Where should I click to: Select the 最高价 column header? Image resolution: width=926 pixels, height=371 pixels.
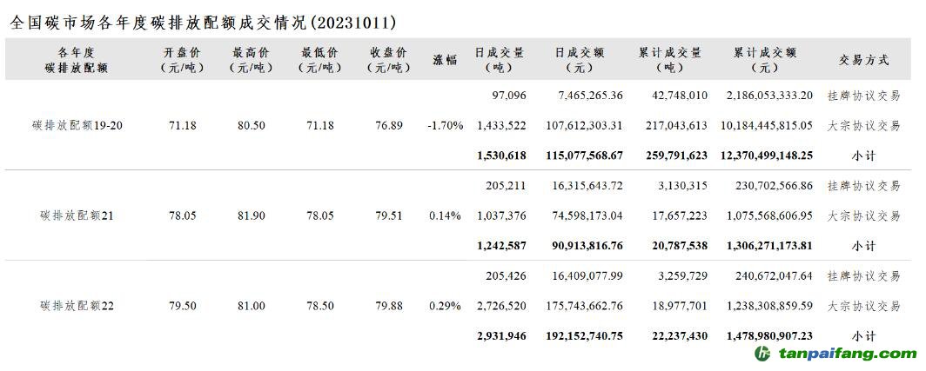click(252, 60)
